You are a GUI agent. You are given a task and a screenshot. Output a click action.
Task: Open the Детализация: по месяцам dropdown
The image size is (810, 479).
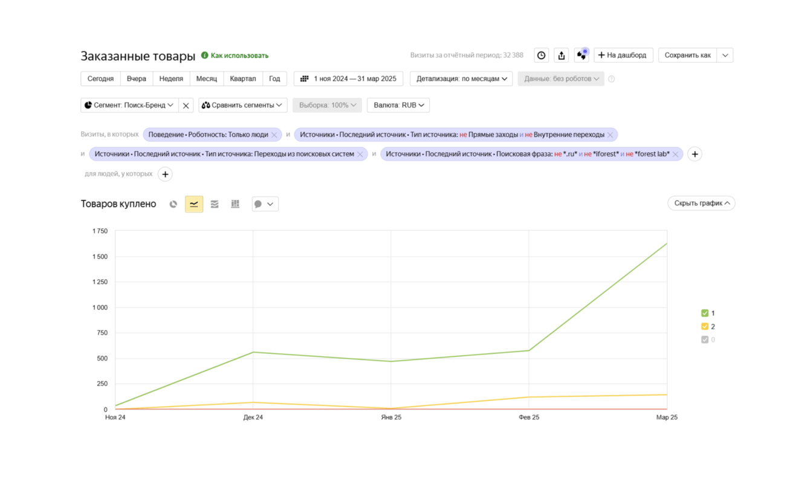point(461,79)
